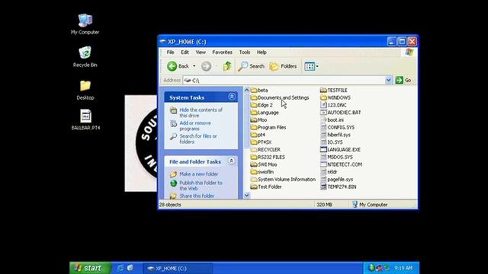Select the Test Folder item
The width and height of the screenshot is (488, 274).
tap(266, 186)
